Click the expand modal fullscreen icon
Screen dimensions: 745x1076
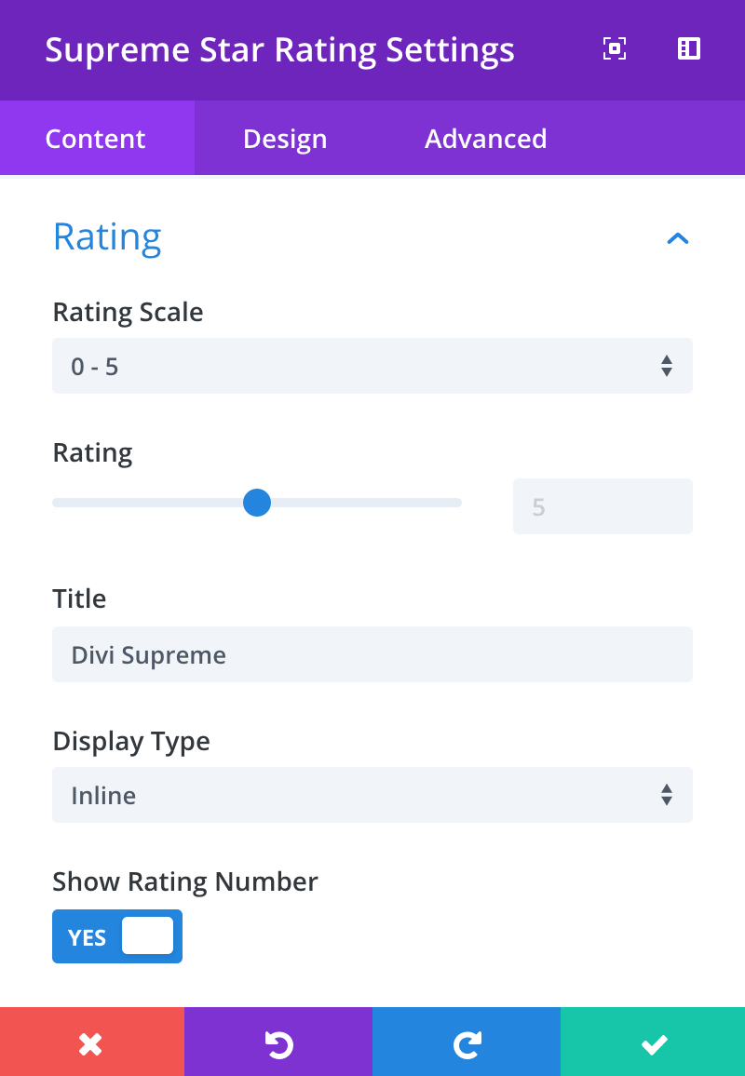[614, 49]
